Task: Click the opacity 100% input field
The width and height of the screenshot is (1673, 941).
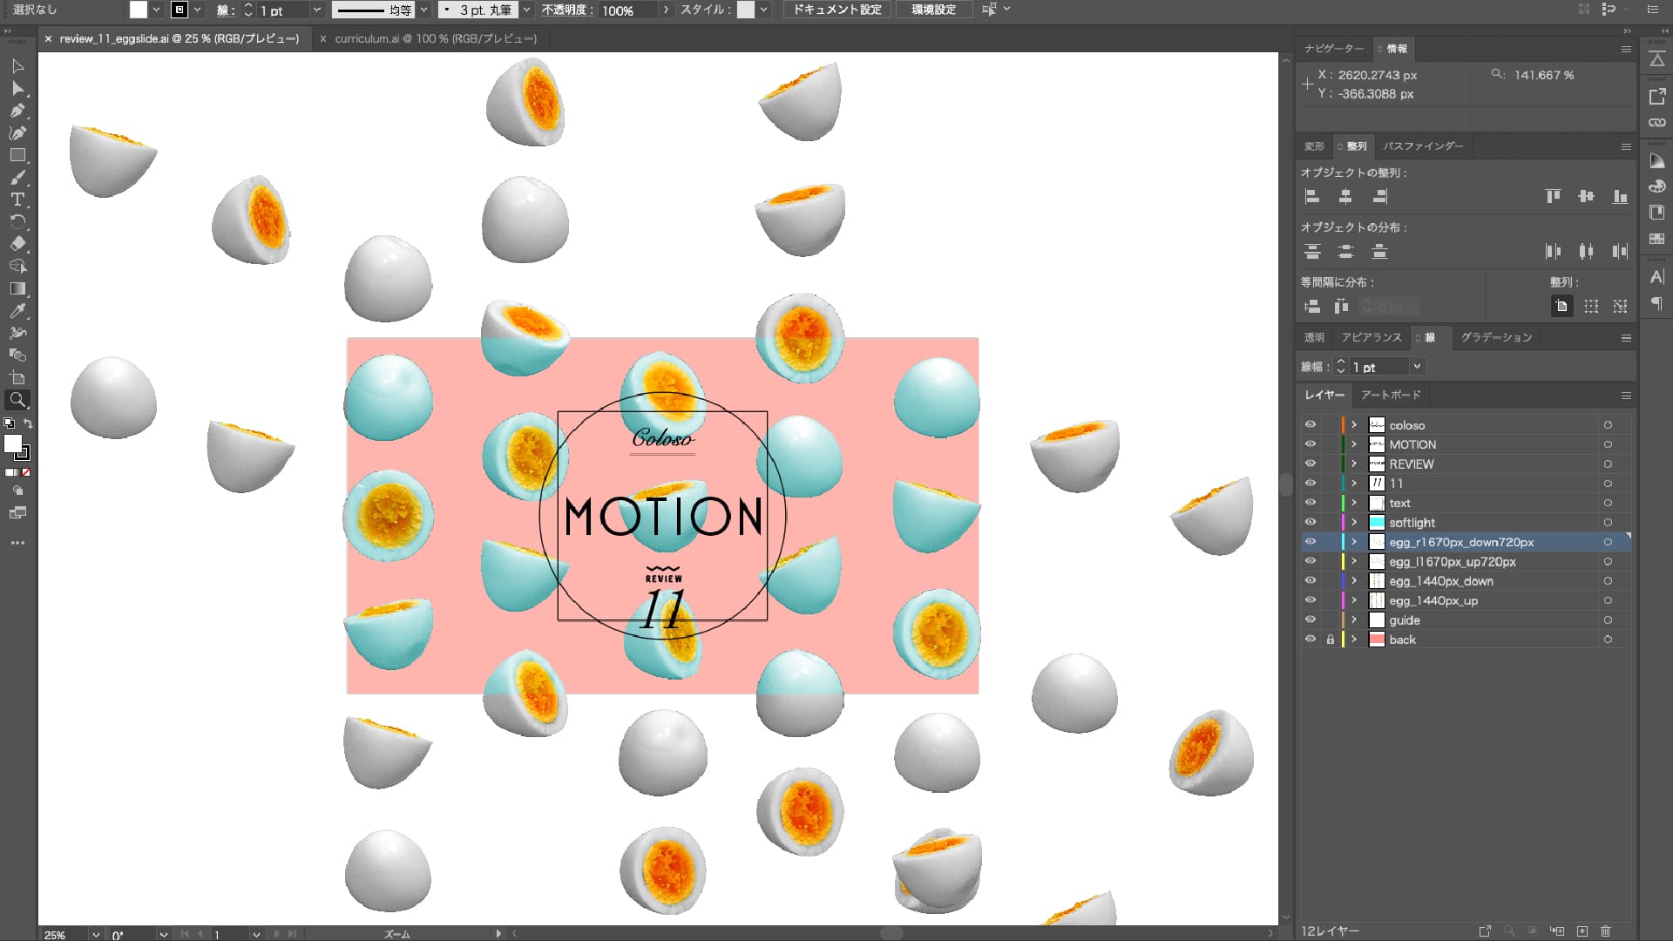Action: [627, 10]
